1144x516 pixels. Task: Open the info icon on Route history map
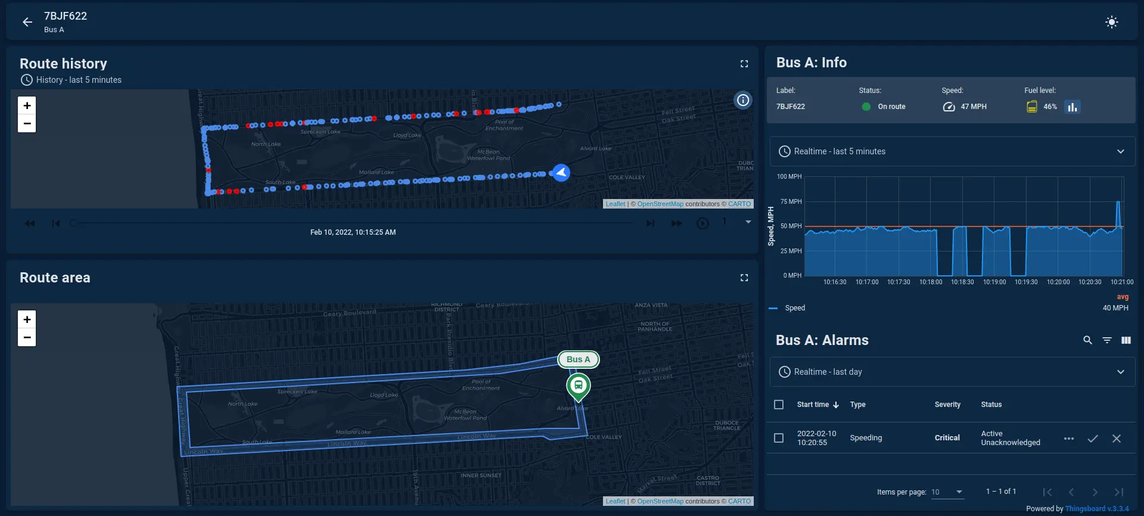coord(742,100)
